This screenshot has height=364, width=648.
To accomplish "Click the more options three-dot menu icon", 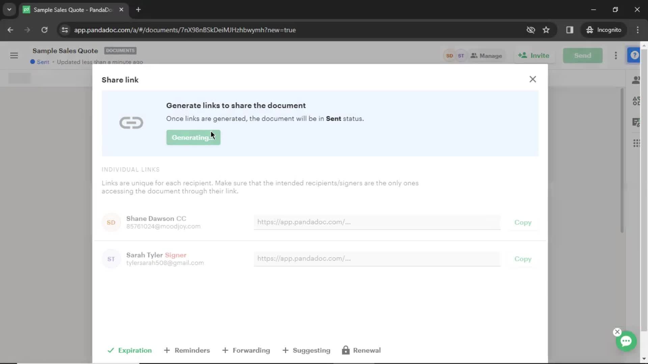I will (x=616, y=55).
